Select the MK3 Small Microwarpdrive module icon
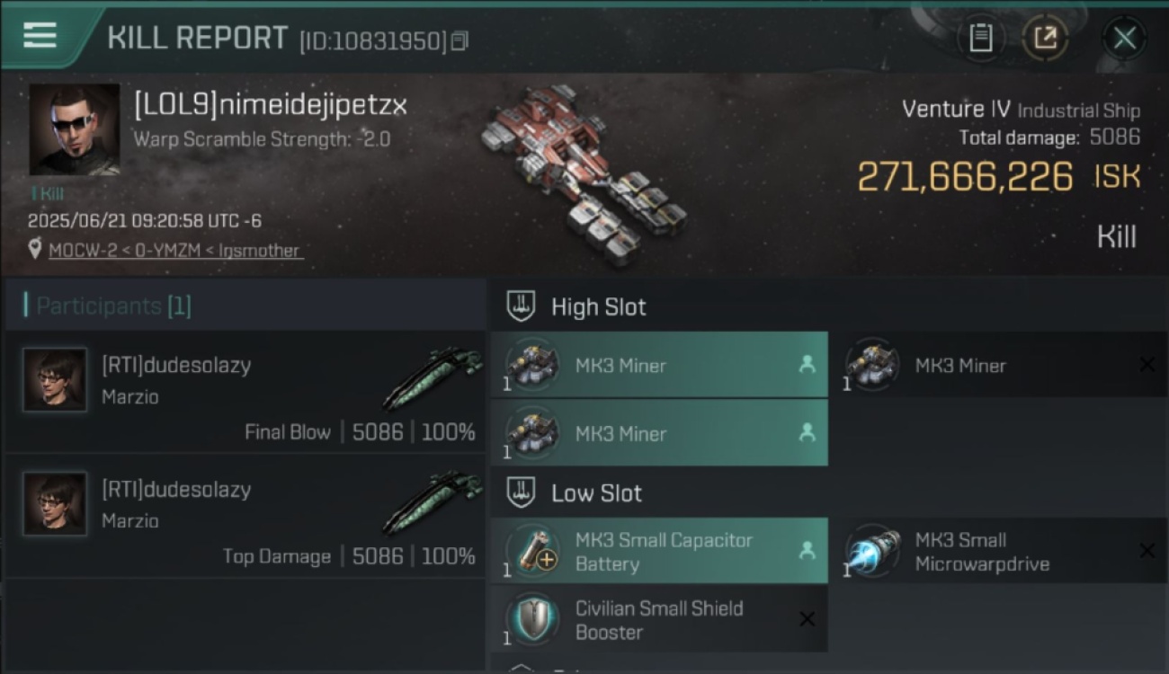Image resolution: width=1169 pixels, height=674 pixels. tap(873, 552)
